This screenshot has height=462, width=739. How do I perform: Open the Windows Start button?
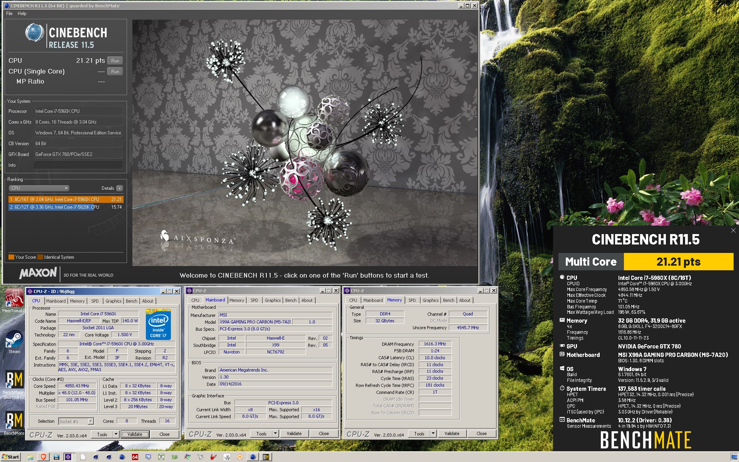click(10, 457)
